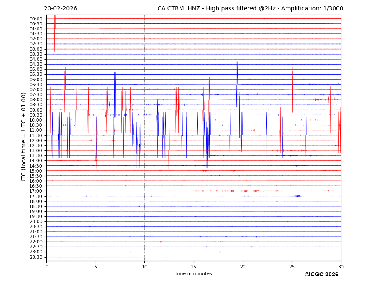Select the x-axis tick labeled 15

(194, 267)
